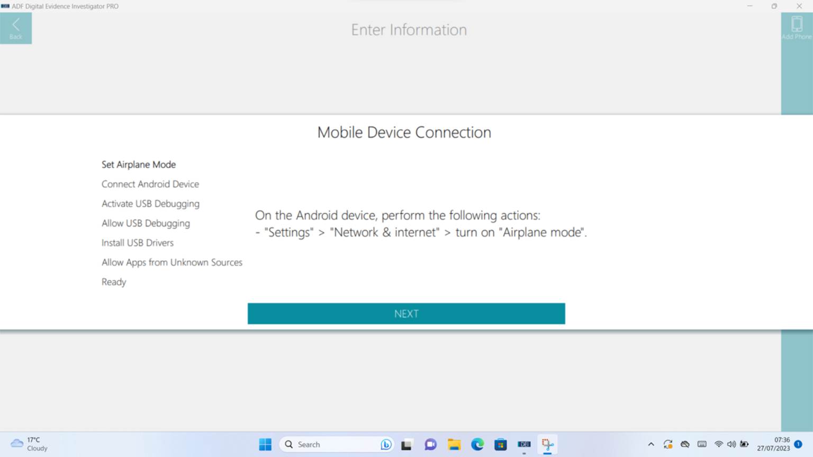
Task: Click the battery icon in the system tray
Action: point(744,444)
